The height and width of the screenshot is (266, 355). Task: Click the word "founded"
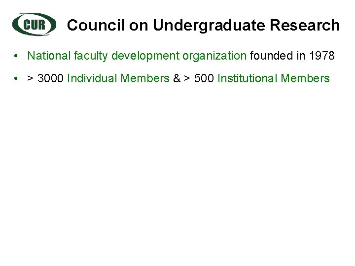(272, 56)
